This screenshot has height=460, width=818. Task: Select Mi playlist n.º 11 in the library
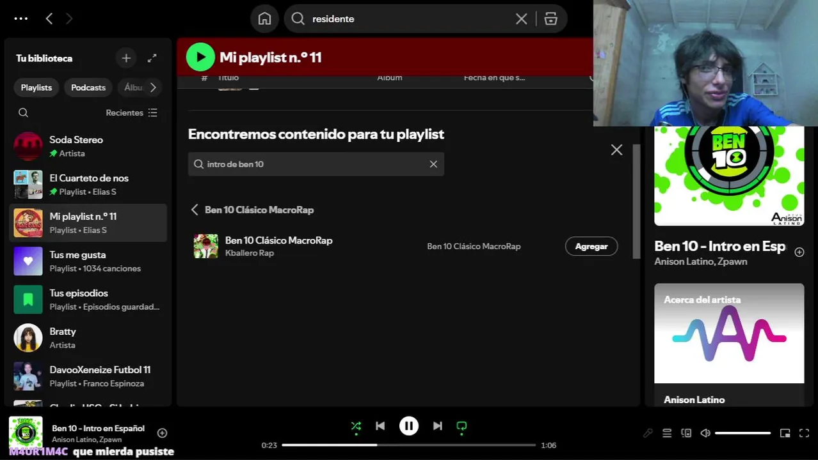pos(88,223)
